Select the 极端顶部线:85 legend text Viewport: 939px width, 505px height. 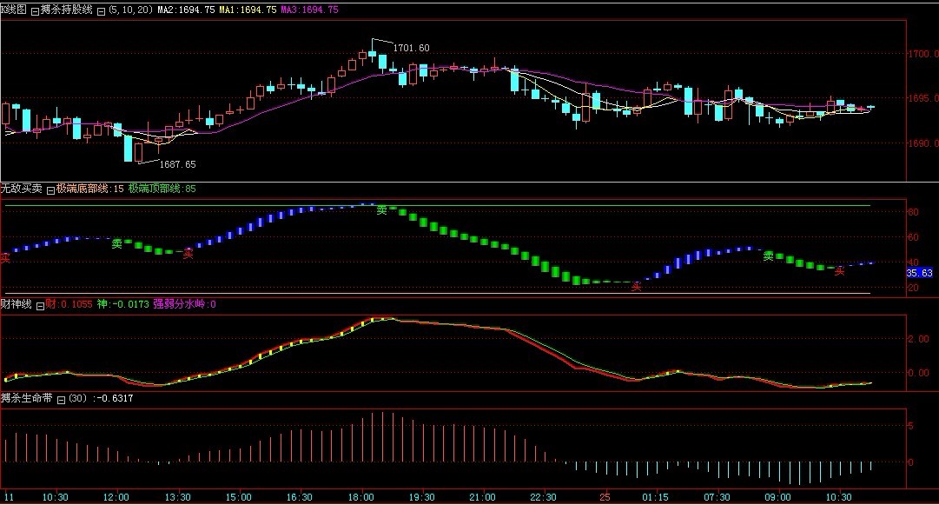coord(162,189)
